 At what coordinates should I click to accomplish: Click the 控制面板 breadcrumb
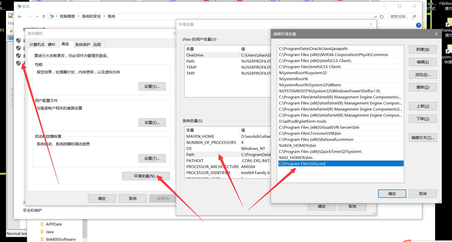tap(67, 16)
